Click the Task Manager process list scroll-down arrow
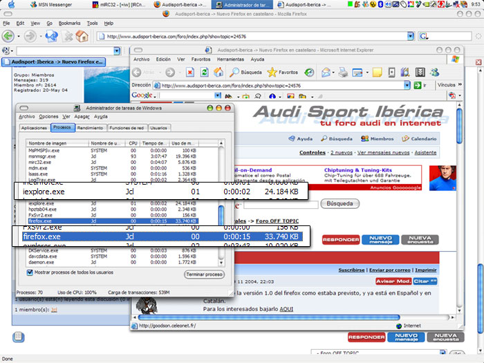The height and width of the screenshot is (363, 484). point(221,263)
